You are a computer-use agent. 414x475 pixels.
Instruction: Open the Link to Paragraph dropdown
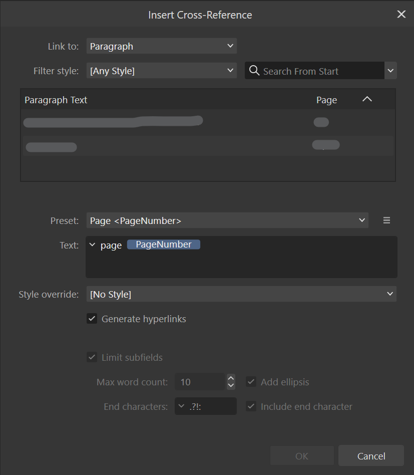pyautogui.click(x=161, y=46)
